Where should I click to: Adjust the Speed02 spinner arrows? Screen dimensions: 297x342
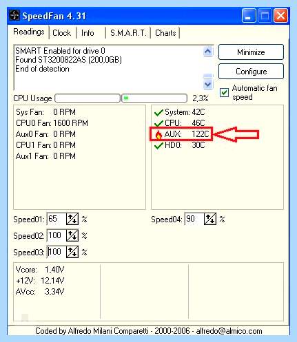click(x=72, y=235)
